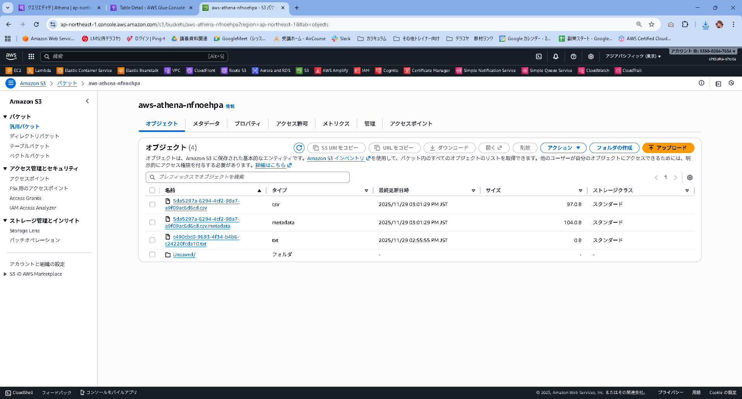Switch to the メタデータ tab
The image size is (742, 399).
pos(206,124)
